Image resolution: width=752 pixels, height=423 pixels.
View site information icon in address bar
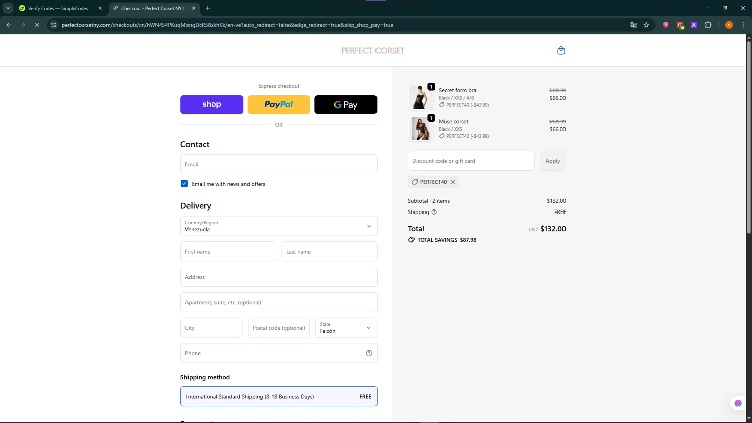pos(54,25)
